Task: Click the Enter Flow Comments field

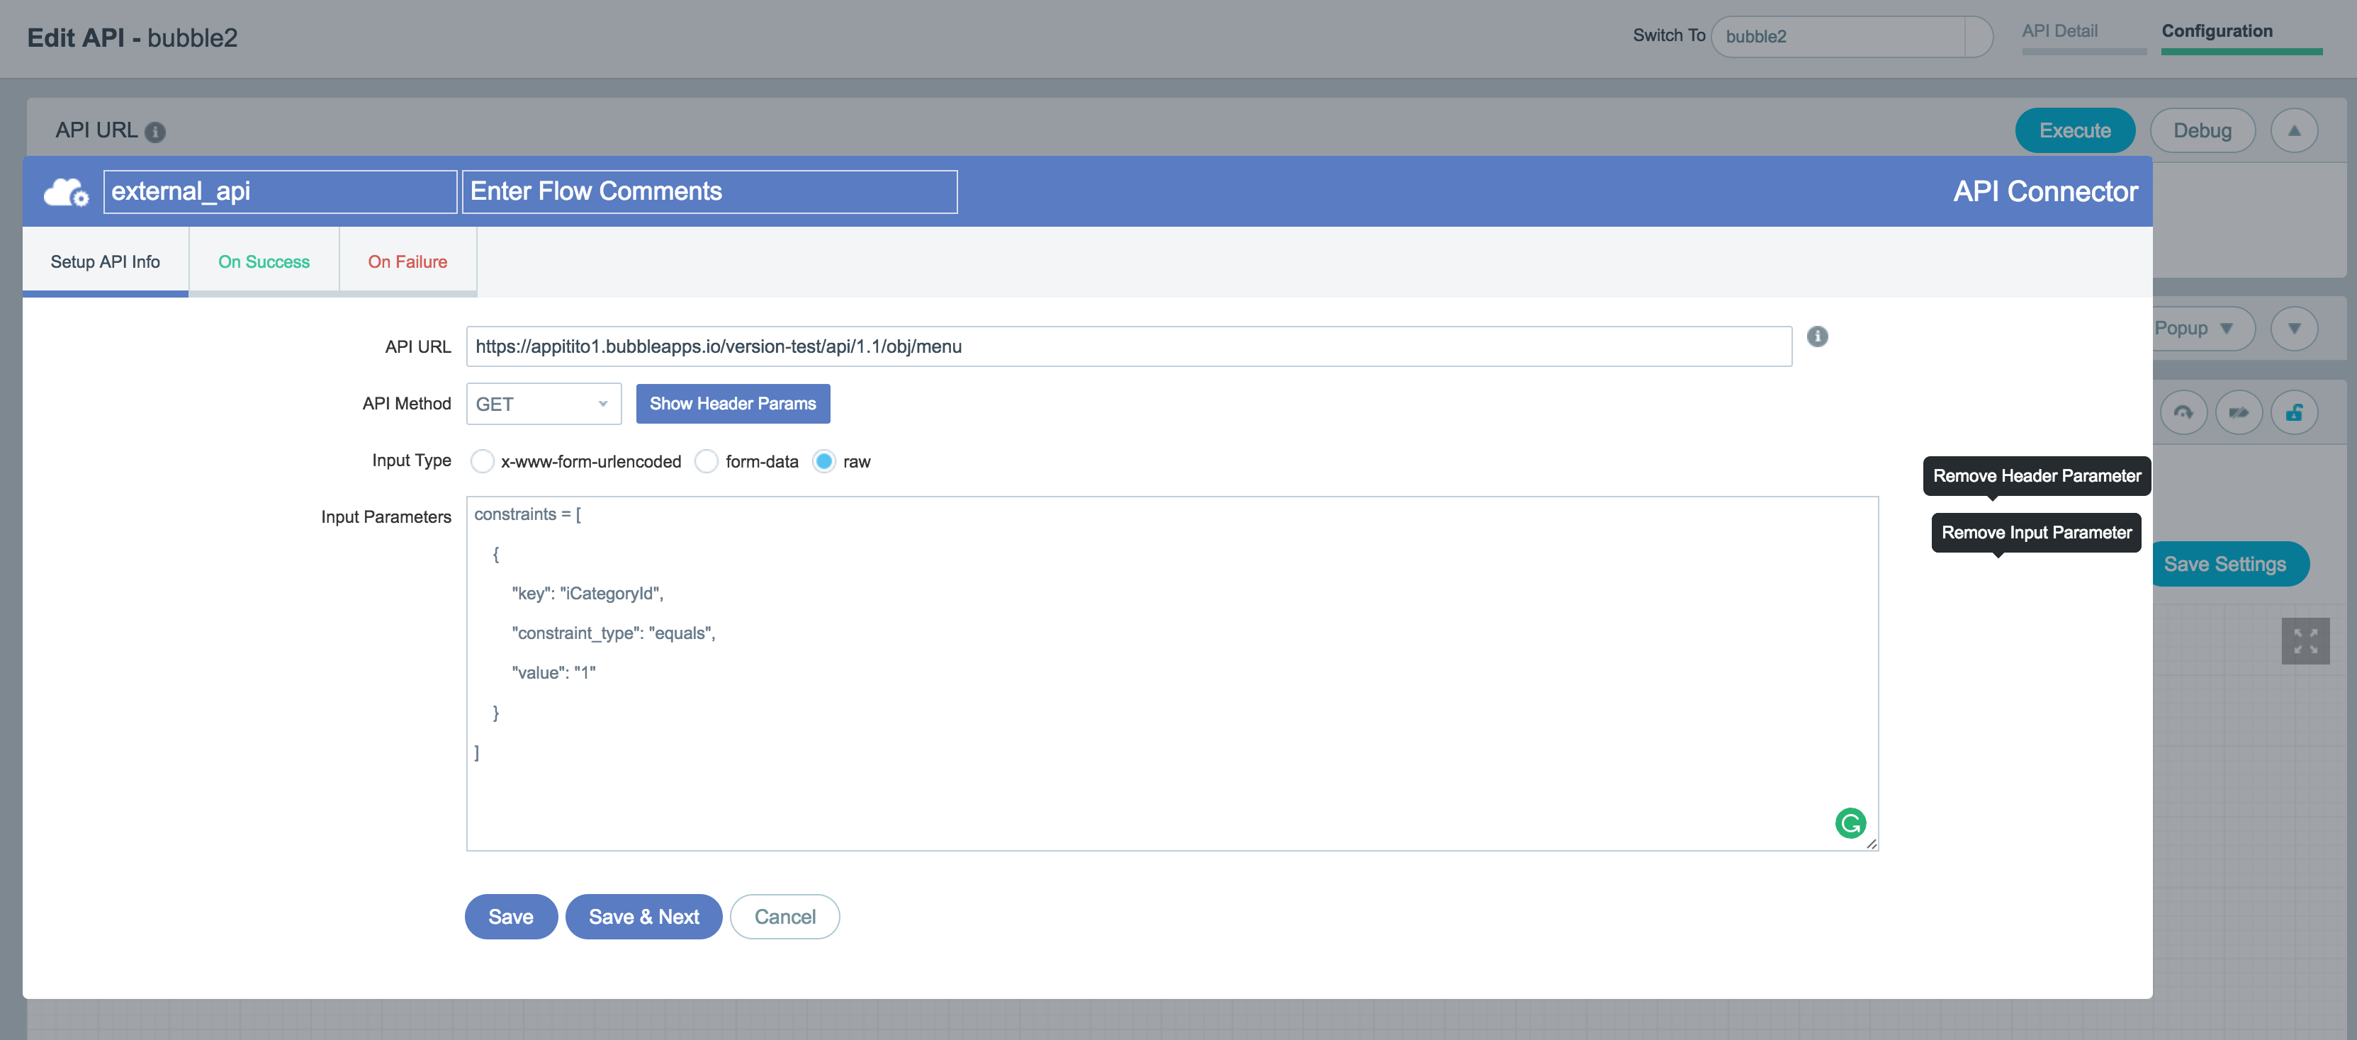Action: point(710,192)
